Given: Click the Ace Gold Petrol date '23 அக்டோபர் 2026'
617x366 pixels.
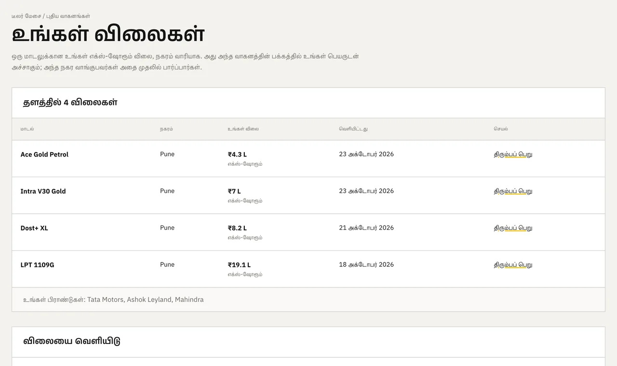Looking at the screenshot, I should [x=366, y=154].
